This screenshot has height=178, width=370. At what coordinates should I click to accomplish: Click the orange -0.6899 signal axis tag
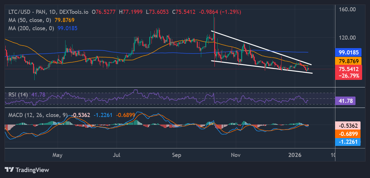pos(348,134)
